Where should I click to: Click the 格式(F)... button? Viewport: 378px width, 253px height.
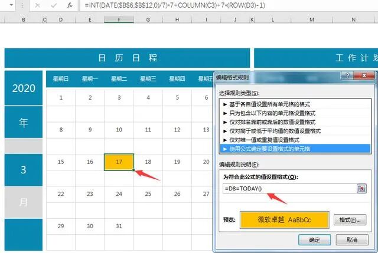click(x=346, y=219)
